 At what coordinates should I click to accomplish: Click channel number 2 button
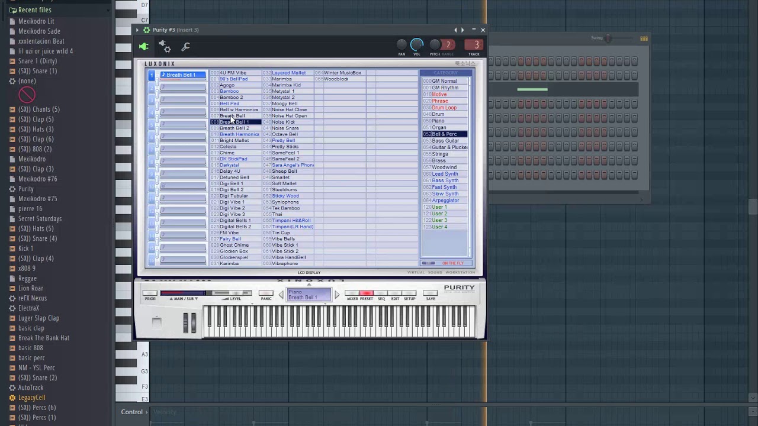pyautogui.click(x=152, y=88)
